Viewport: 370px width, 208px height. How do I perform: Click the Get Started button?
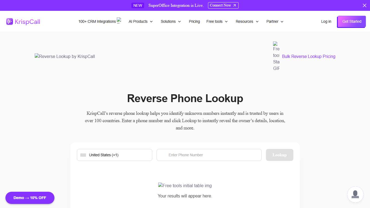click(351, 21)
